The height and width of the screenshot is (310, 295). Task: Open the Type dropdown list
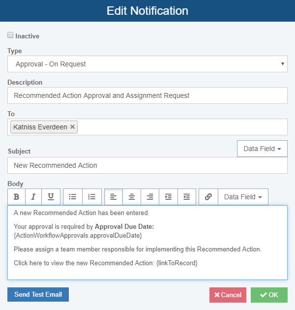[147, 64]
